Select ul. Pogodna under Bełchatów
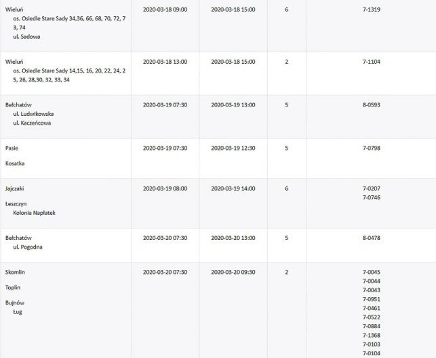Screen dimensions: 436x358 pyautogui.click(x=28, y=247)
